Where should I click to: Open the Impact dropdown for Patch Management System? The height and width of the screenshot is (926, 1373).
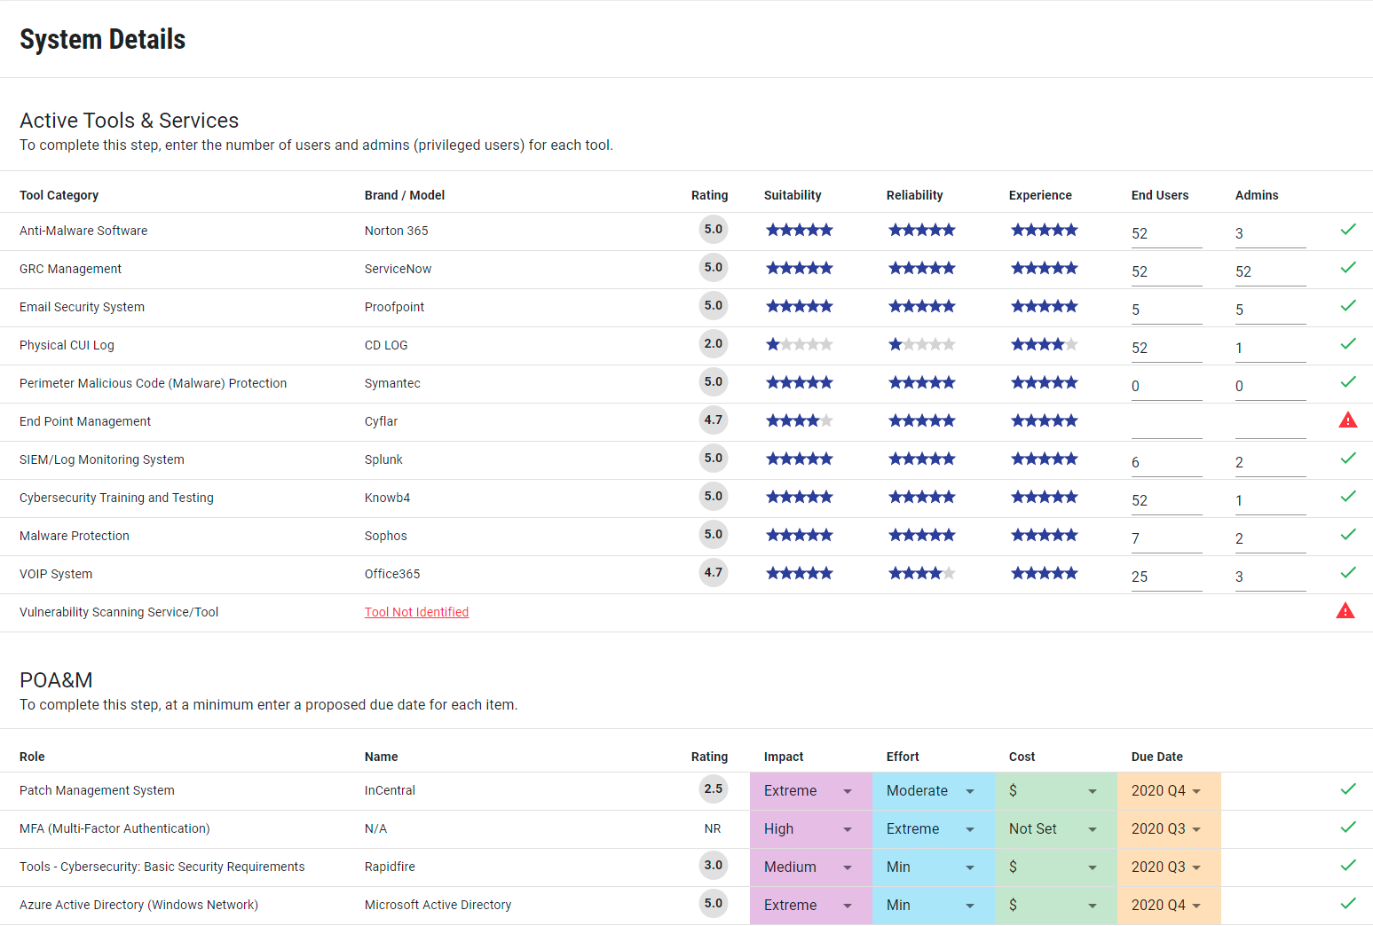coord(809,791)
